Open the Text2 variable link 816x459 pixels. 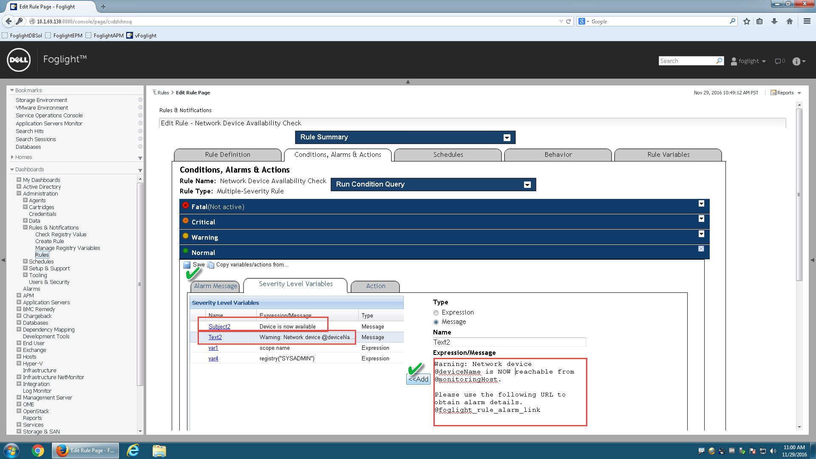point(215,337)
